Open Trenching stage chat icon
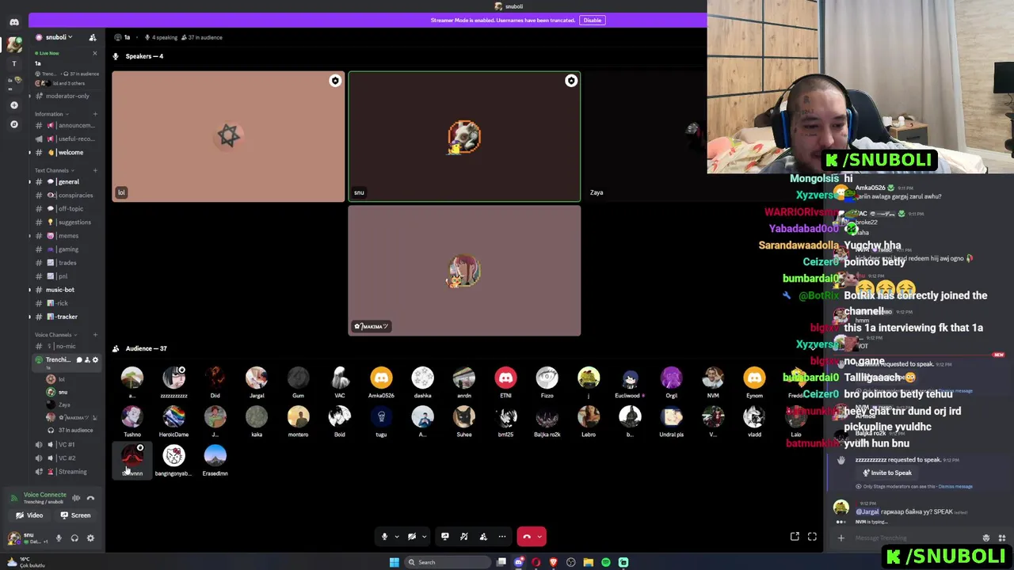1014x570 pixels. tap(79, 360)
